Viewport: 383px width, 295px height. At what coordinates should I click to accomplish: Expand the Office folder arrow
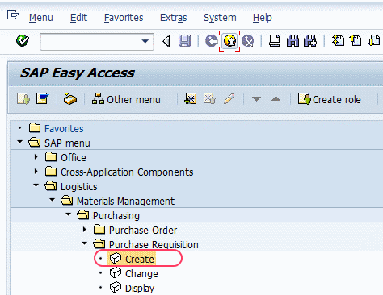(x=36, y=157)
